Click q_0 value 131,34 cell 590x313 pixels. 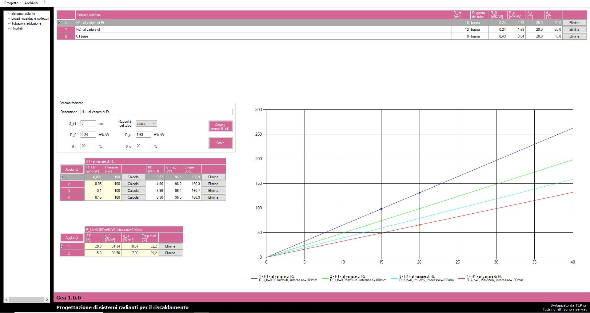pyautogui.click(x=112, y=246)
